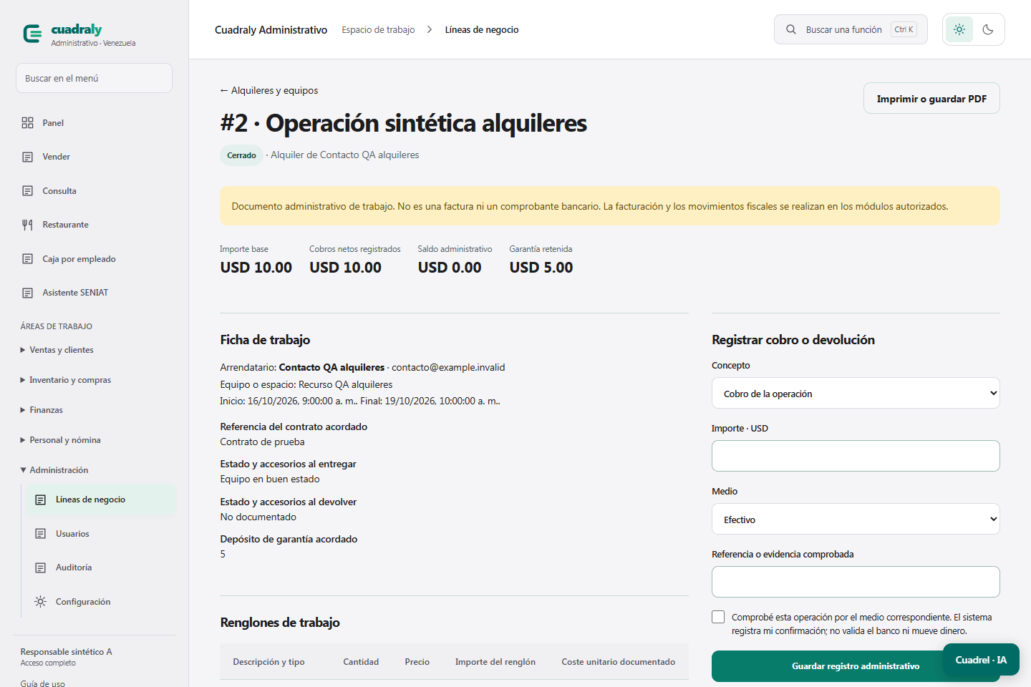The image size is (1031, 687).
Task: Go back to Alquileres y equipos
Action: (x=269, y=91)
